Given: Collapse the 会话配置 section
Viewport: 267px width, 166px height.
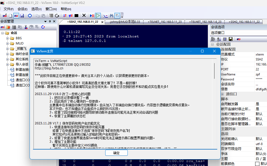Looking at the screenshot, I should (x=212, y=45).
